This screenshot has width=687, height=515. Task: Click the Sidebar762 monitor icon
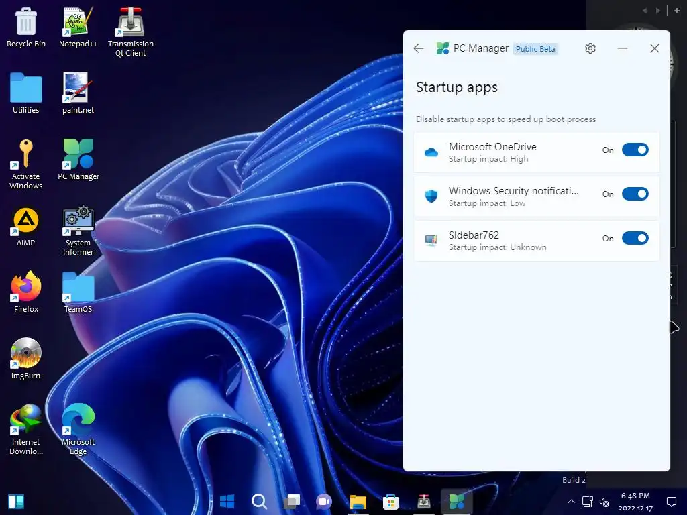[431, 241]
